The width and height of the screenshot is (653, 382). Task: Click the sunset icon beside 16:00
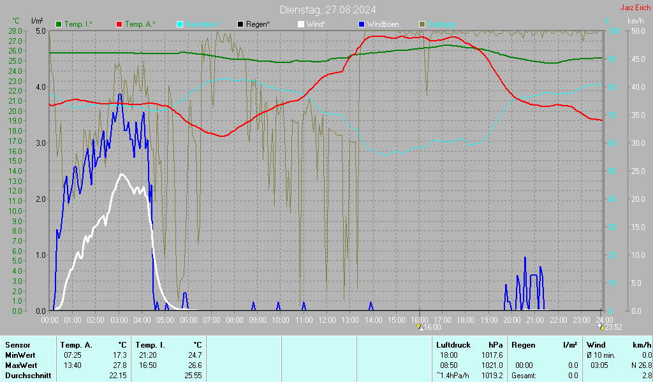tap(420, 327)
